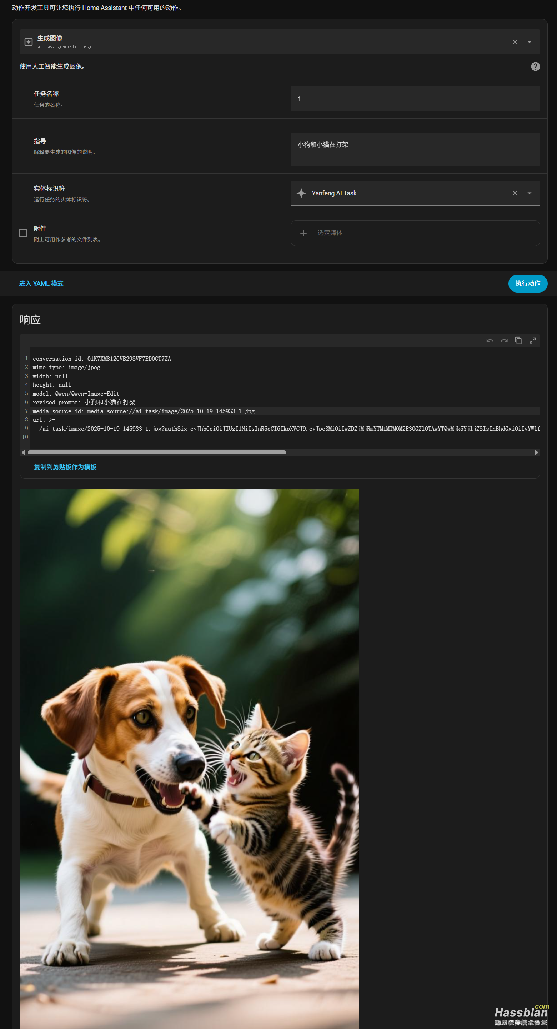Click the 任务名称 input field
Image resolution: width=557 pixels, height=1029 pixels.
tap(415, 99)
